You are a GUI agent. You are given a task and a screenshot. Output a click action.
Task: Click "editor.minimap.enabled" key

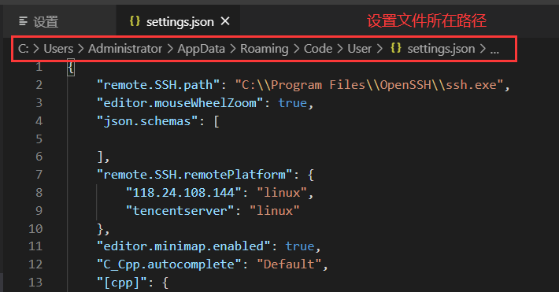click(183, 246)
